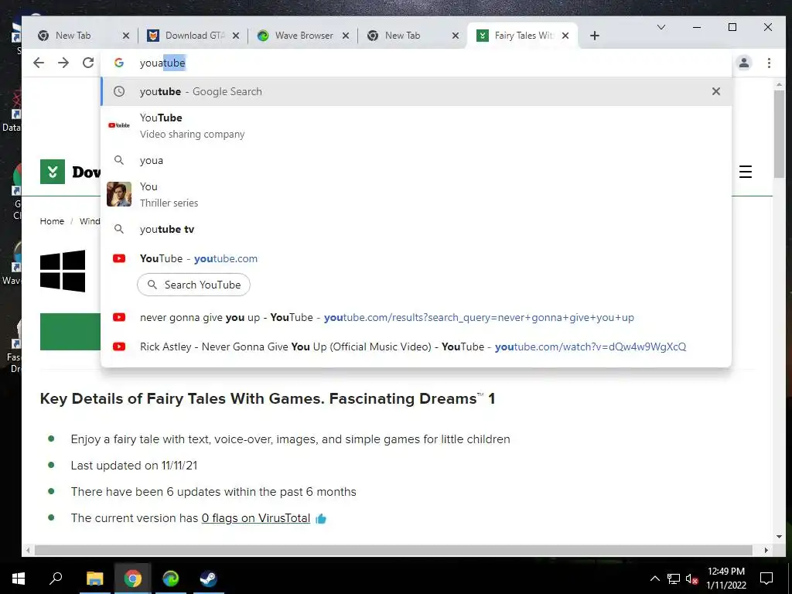The height and width of the screenshot is (594, 792).
Task: Remove the youtube Google Search suggestion
Action: click(x=715, y=91)
